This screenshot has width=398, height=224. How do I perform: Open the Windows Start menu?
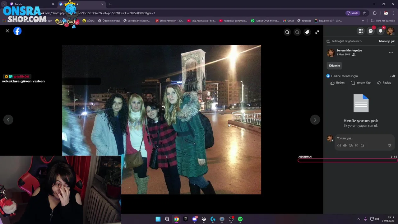[158, 219]
